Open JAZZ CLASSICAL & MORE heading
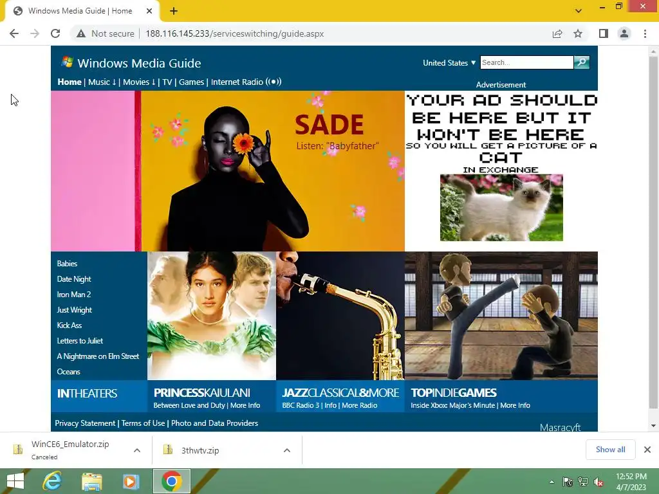659x494 pixels. (340, 393)
